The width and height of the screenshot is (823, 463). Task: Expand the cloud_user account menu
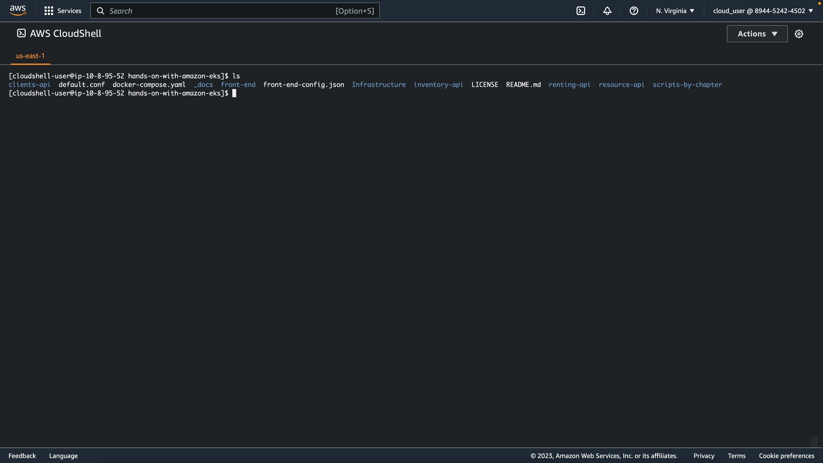[x=763, y=11]
